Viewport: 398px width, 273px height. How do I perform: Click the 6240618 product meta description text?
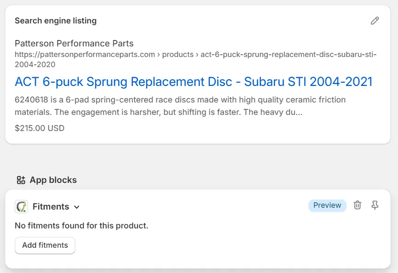click(180, 106)
